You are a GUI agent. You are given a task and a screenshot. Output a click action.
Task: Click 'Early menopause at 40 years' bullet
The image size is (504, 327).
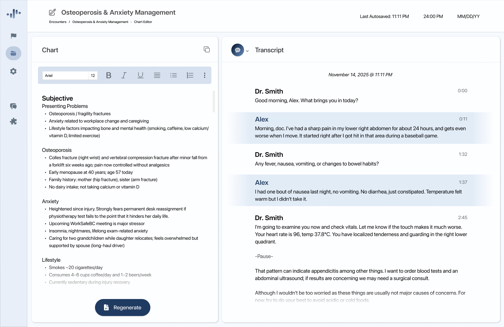pos(91,172)
